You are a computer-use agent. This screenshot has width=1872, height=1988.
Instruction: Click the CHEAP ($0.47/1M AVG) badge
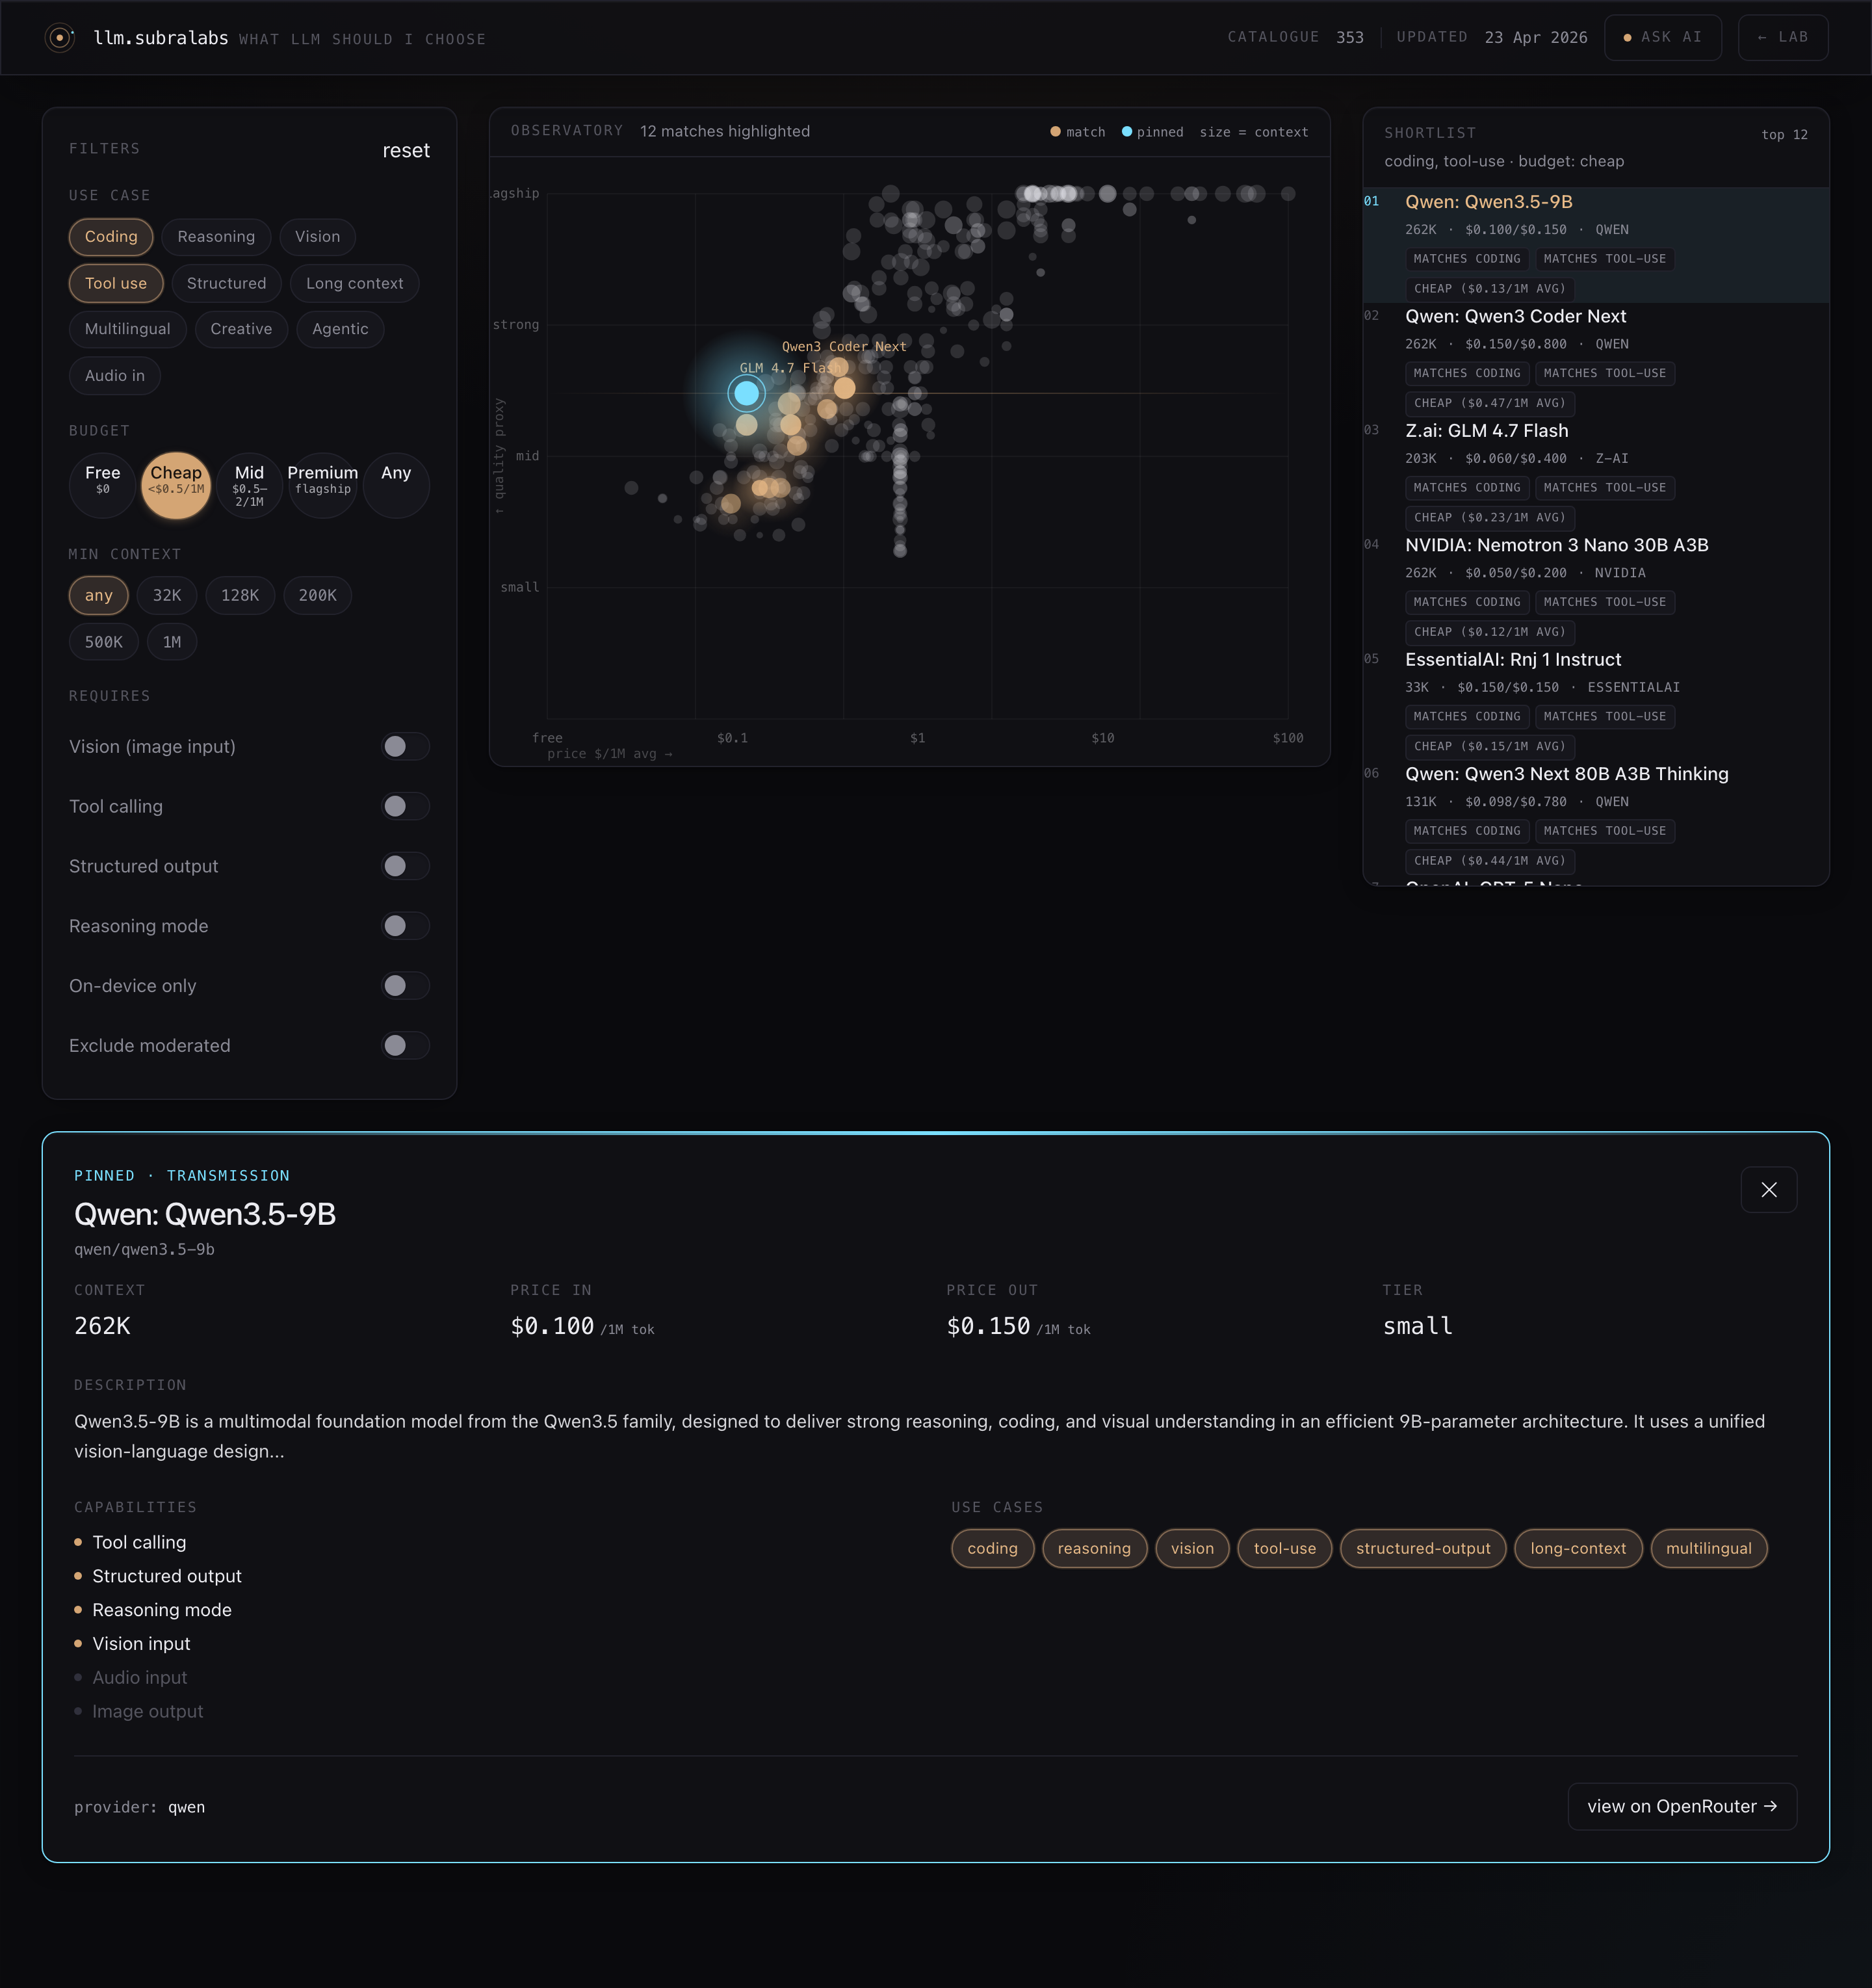1489,403
